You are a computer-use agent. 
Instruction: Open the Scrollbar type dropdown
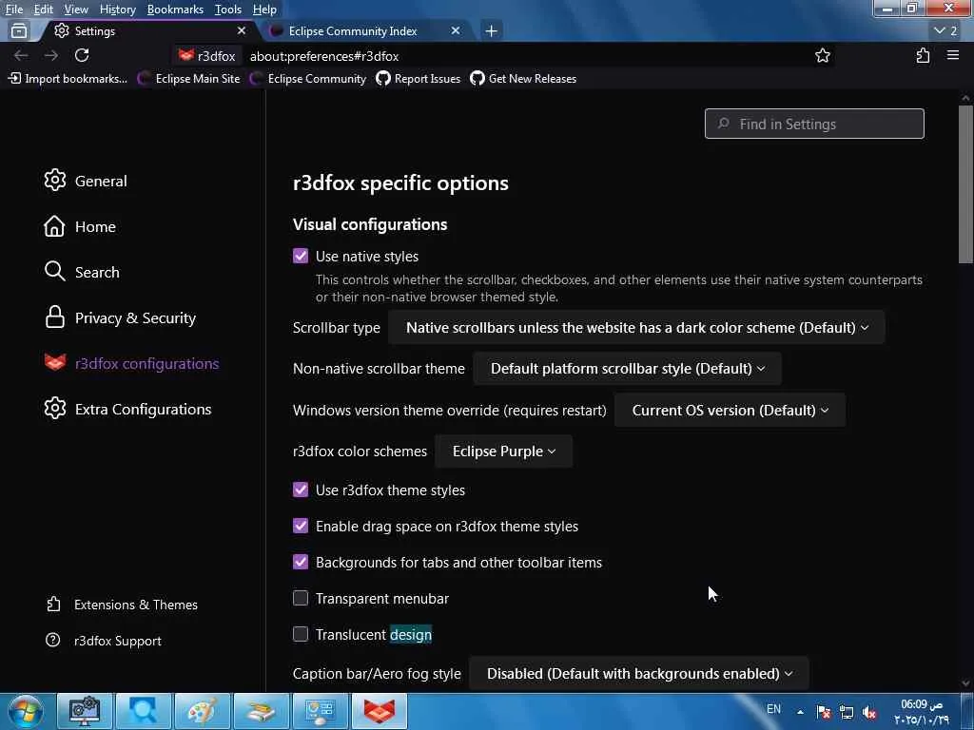pos(636,327)
